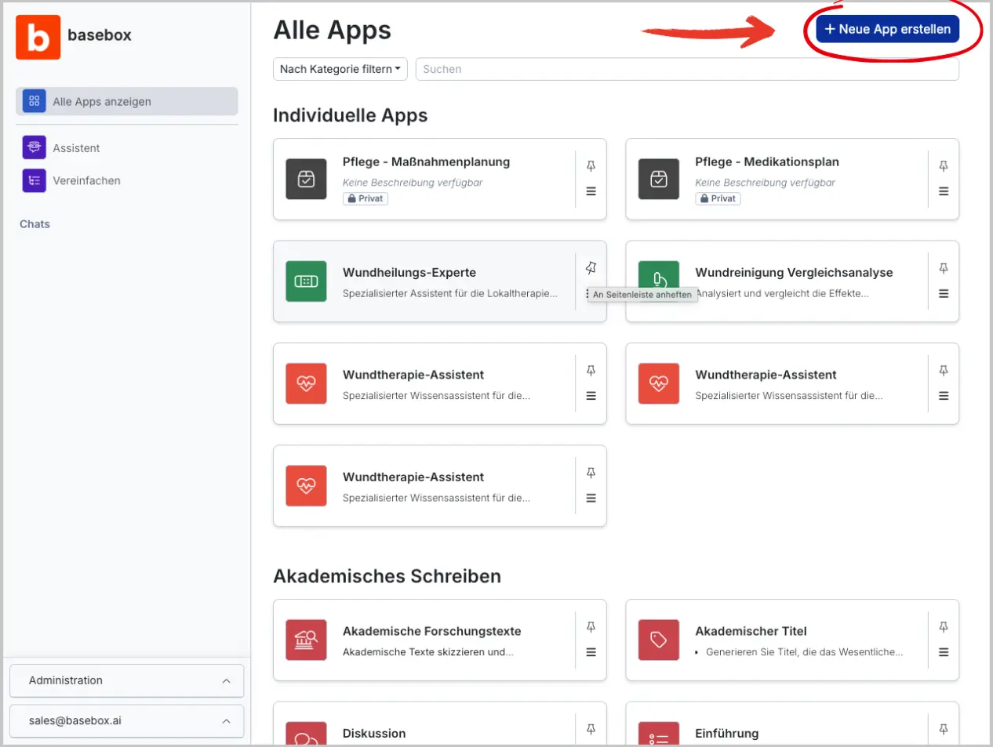Open menu for Akademische Forschungstexte card
The height and width of the screenshot is (747, 993).
tap(591, 652)
